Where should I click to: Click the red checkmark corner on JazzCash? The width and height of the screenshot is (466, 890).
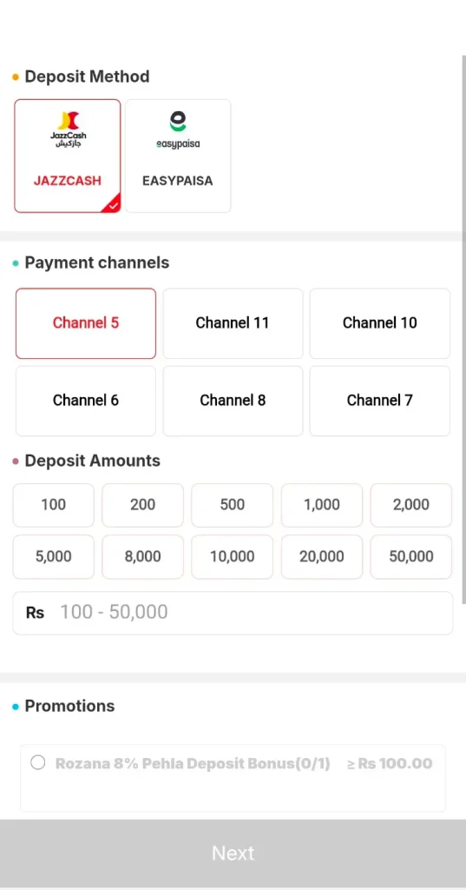[x=113, y=205]
